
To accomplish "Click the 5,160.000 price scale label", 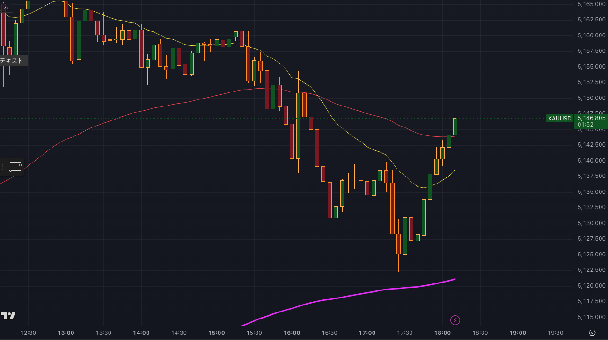I will (x=592, y=35).
